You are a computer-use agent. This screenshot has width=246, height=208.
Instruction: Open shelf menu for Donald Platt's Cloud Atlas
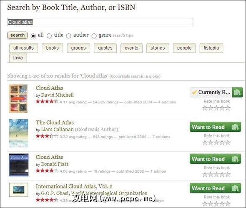click(x=236, y=159)
